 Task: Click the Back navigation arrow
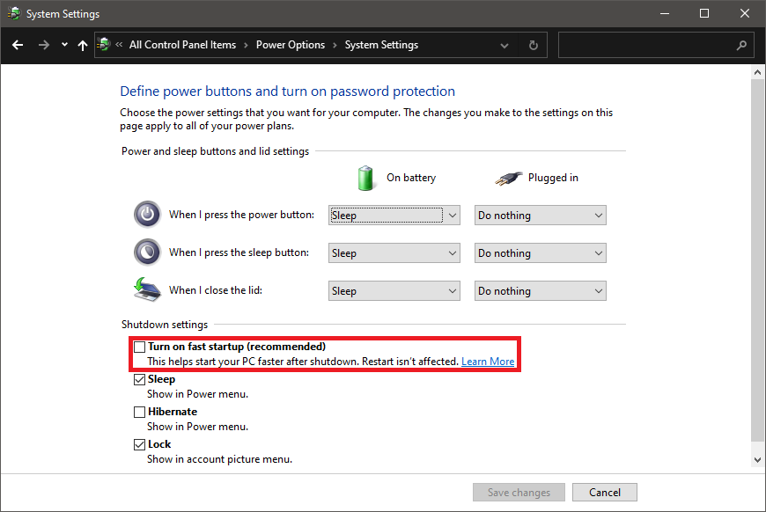(x=18, y=45)
